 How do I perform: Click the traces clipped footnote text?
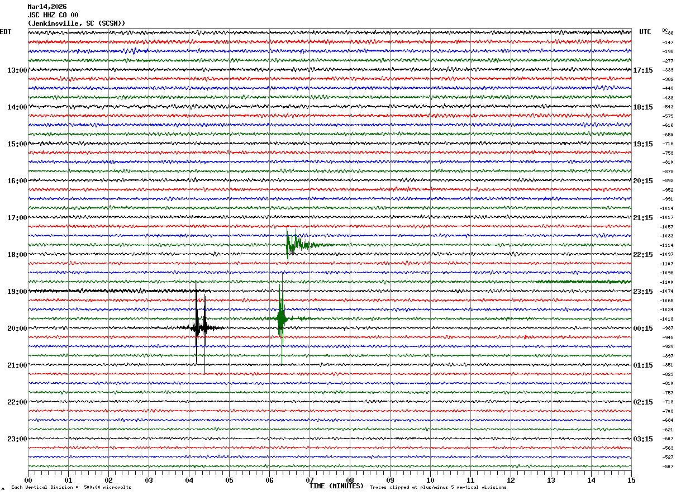(x=438, y=488)
